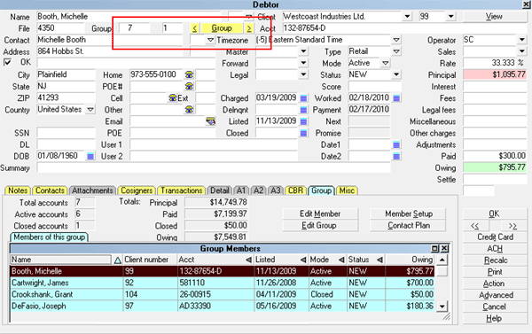Click the Cell phone dial icon
Screen dimensions: 532x334
[173, 98]
